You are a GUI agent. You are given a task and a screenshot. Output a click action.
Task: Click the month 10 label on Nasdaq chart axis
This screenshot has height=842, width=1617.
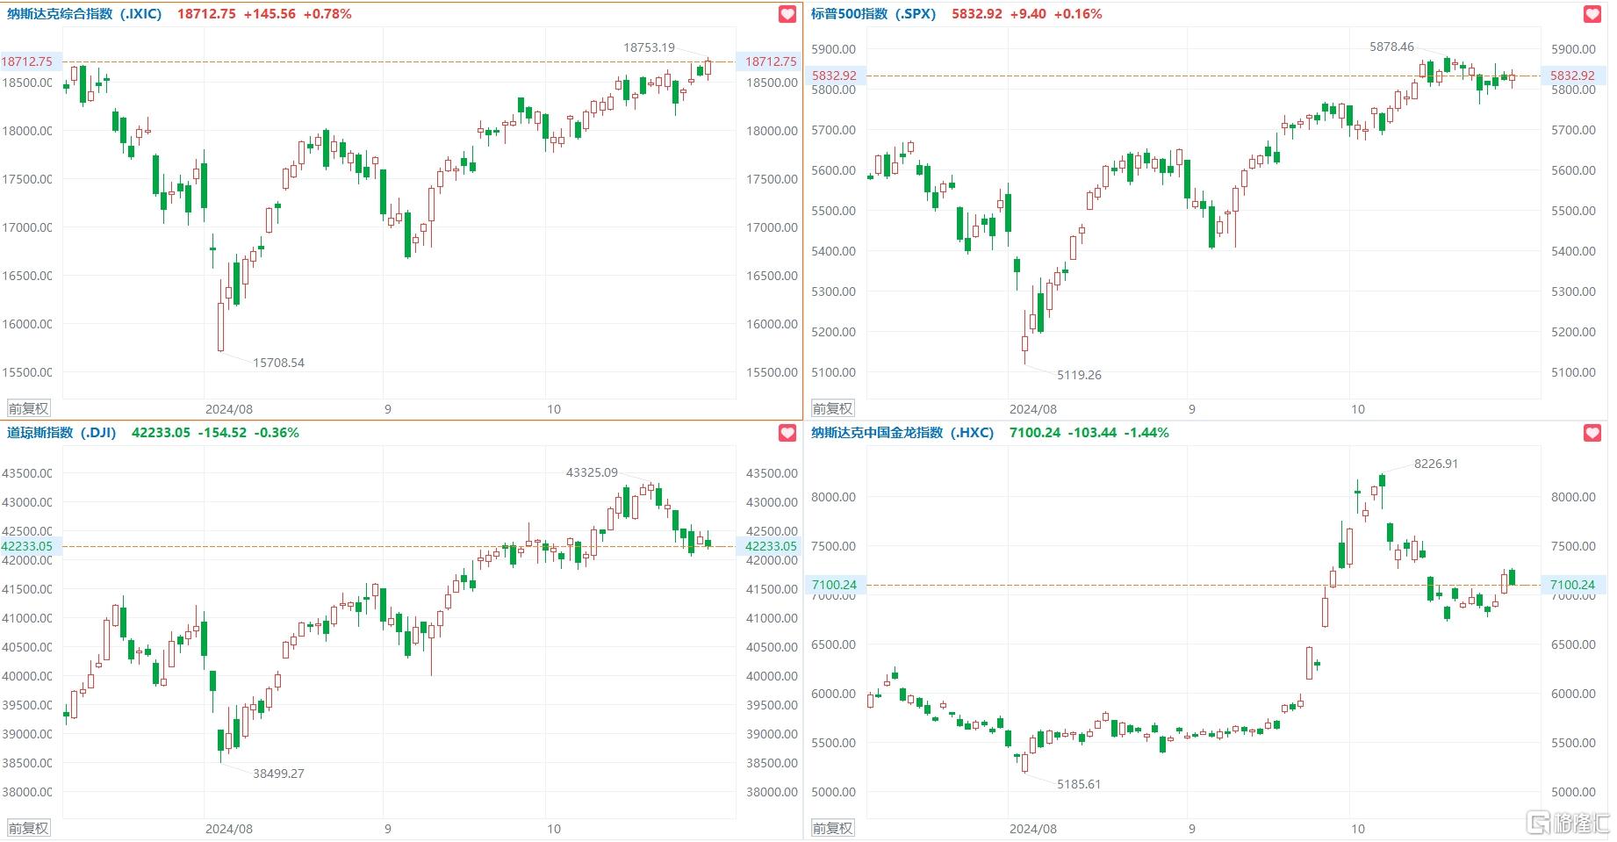pyautogui.click(x=554, y=409)
